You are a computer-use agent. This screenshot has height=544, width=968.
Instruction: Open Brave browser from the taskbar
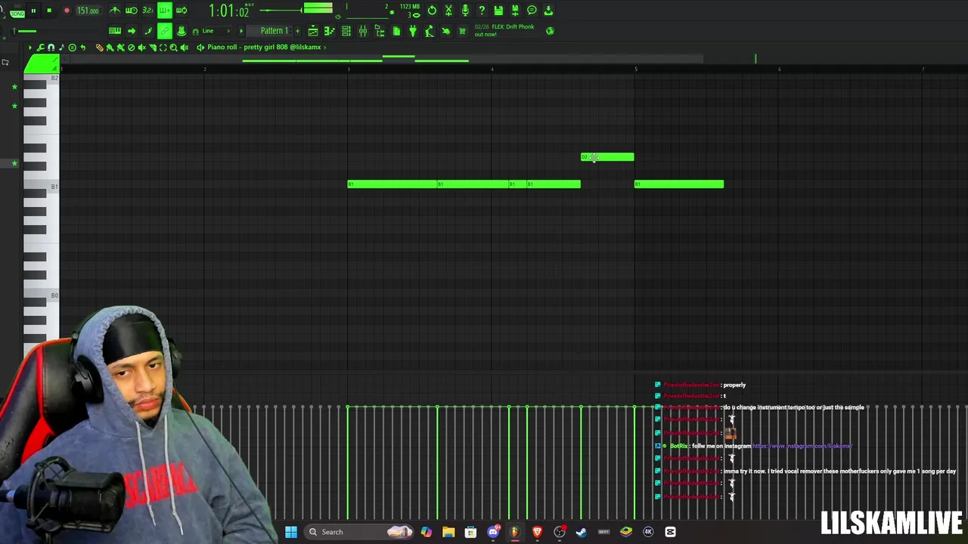point(538,532)
